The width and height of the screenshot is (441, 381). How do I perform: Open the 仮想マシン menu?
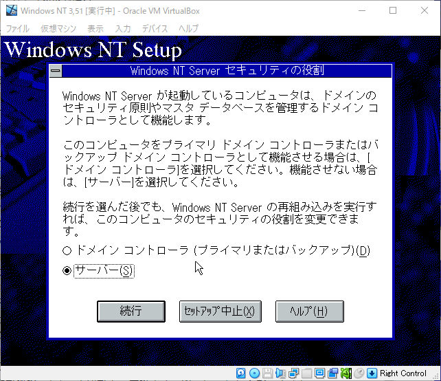(x=58, y=28)
